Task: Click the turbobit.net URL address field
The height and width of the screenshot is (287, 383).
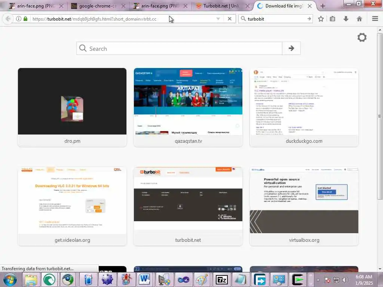Action: click(x=122, y=19)
